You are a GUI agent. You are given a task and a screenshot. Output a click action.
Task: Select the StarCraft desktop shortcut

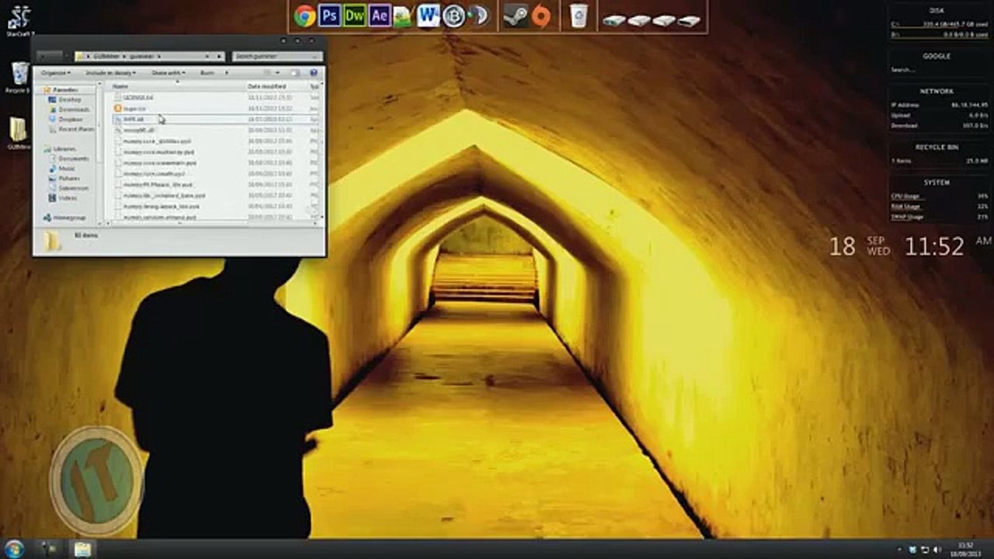[19, 20]
